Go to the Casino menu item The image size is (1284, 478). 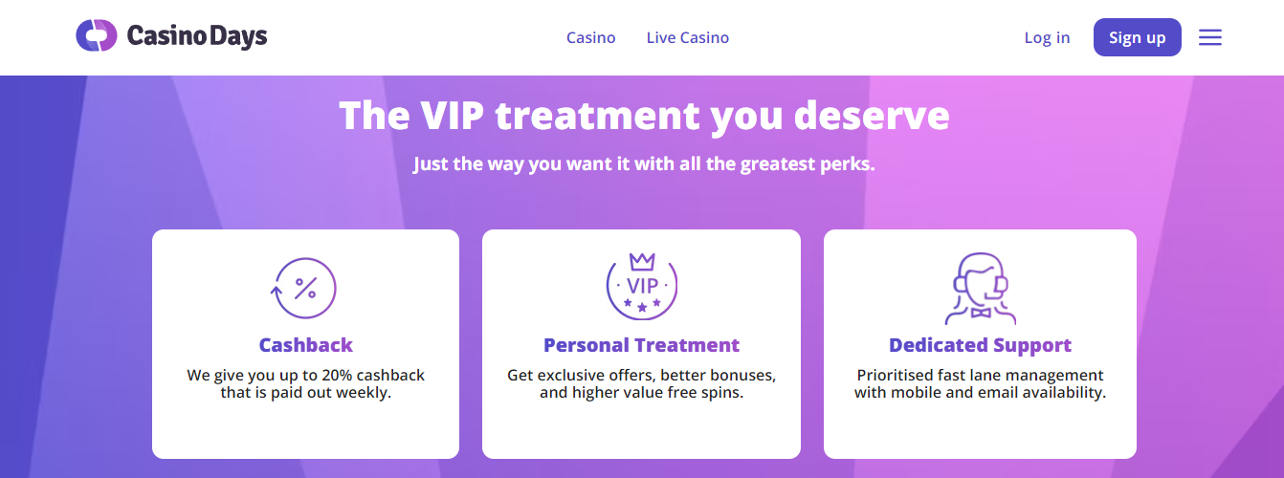[x=590, y=37]
